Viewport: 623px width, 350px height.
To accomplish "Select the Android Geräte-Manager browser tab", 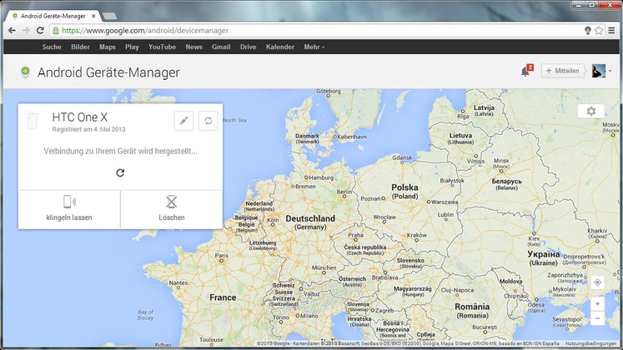I will pyautogui.click(x=53, y=17).
